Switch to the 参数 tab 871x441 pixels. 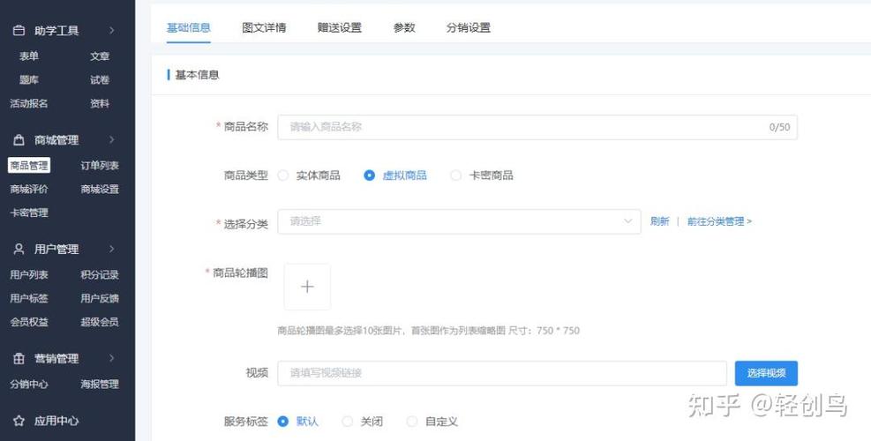click(404, 27)
